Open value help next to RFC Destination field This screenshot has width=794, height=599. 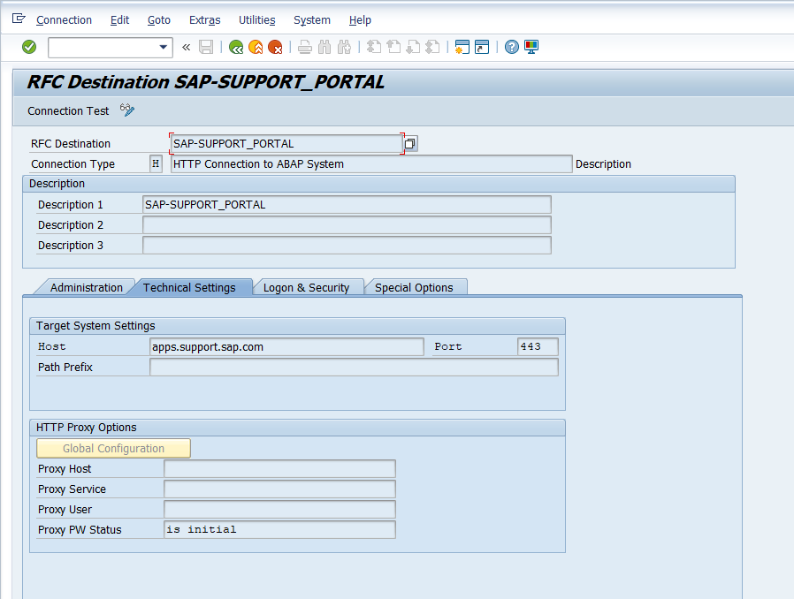click(x=410, y=143)
